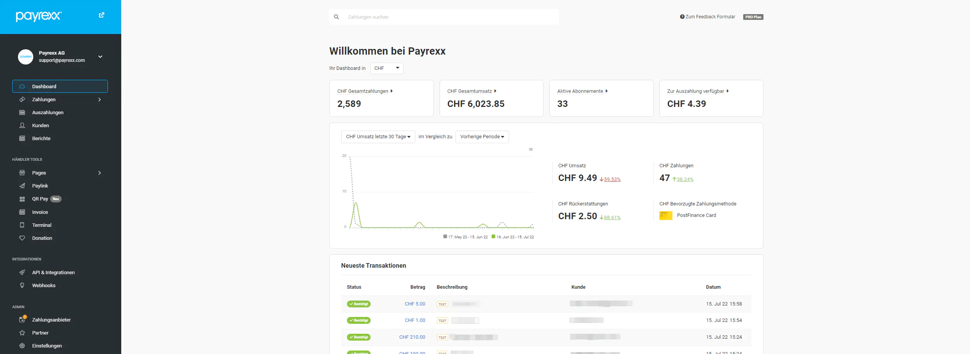Click the chart hamburger menu icon
The width and height of the screenshot is (970, 354).
point(531,149)
